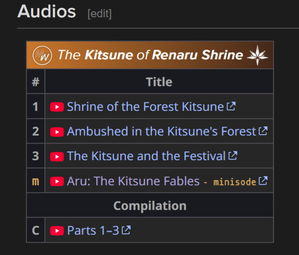This screenshot has width=299, height=255.
Task: Click external link arrow after Shrine of the Forest Kitsune
Action: pos(231,106)
